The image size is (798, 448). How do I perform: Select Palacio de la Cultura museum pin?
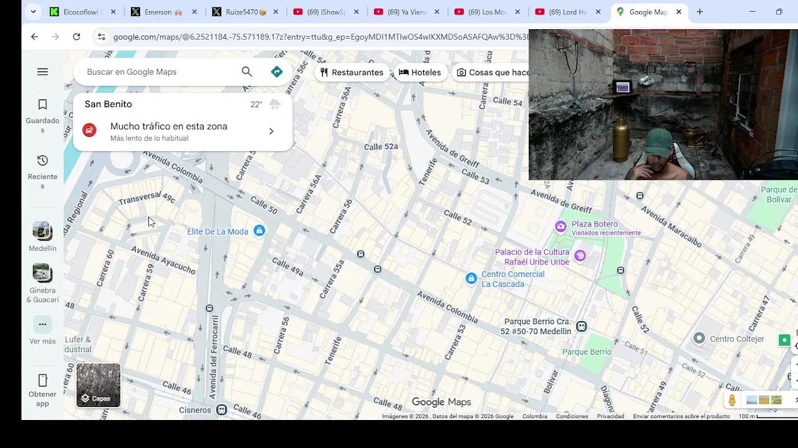(x=580, y=255)
